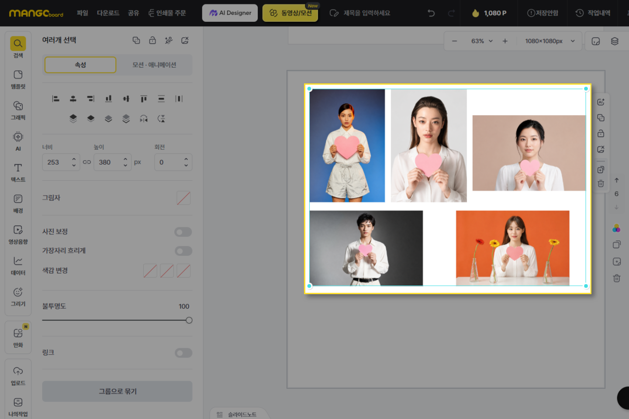Increase the 회전 rotation stepper value
This screenshot has width=629, height=419.
[x=186, y=159]
